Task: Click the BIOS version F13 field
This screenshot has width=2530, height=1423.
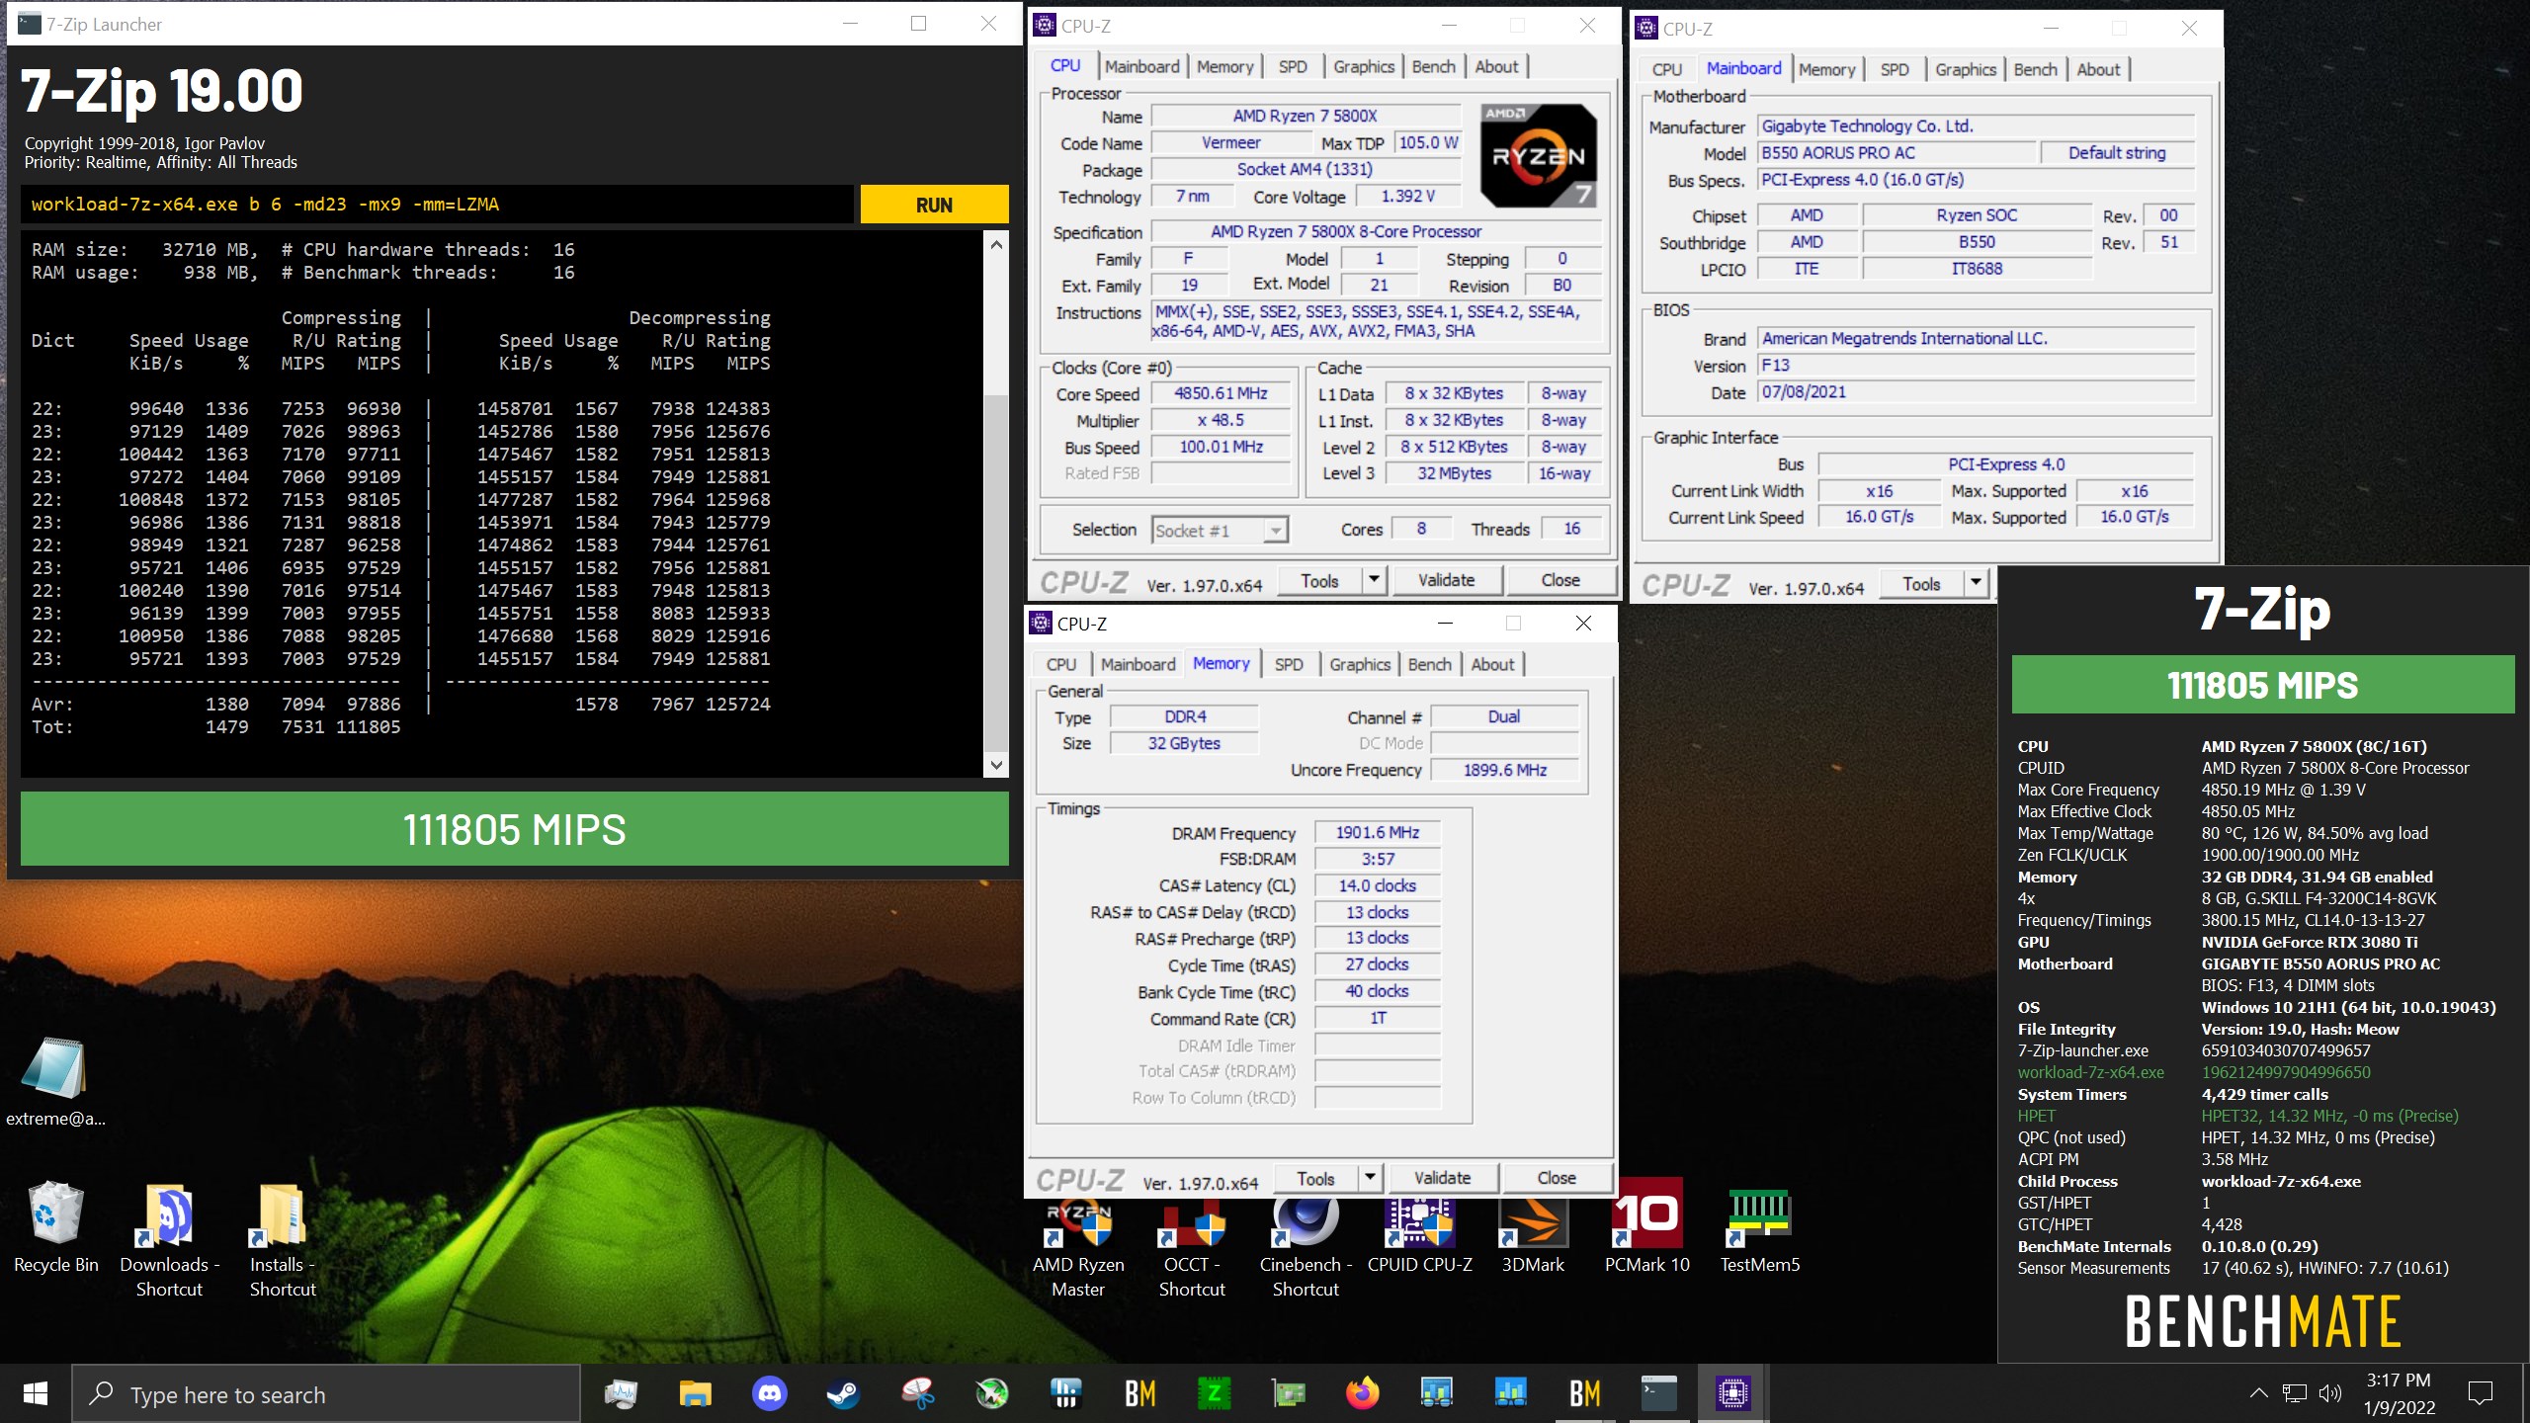Action: pos(1976,365)
